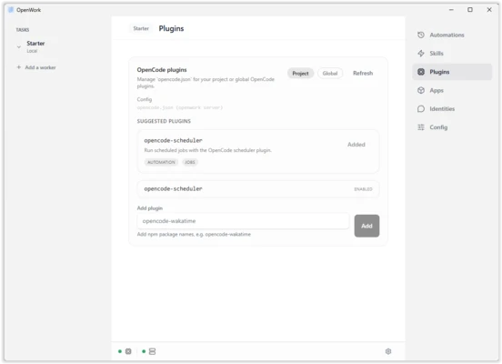Click the plus icon beside Add a worker
The height and width of the screenshot is (364, 502).
[18, 67]
